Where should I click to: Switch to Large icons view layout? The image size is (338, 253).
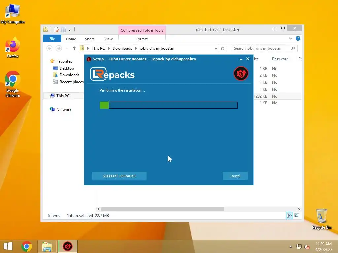297,215
